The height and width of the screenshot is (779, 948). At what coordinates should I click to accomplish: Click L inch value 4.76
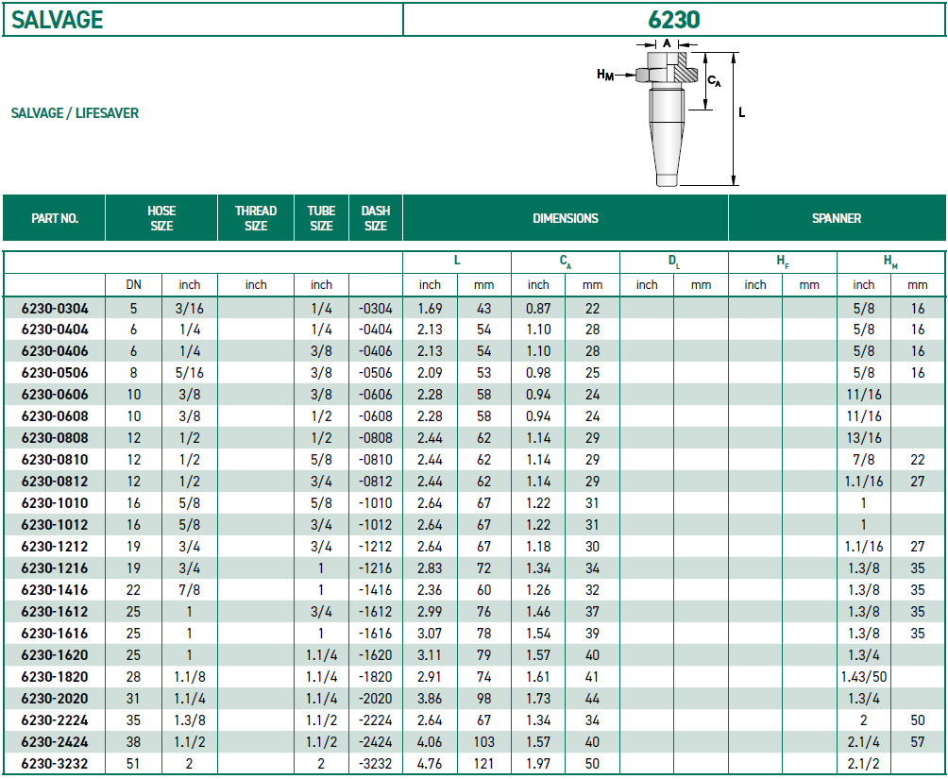[430, 764]
